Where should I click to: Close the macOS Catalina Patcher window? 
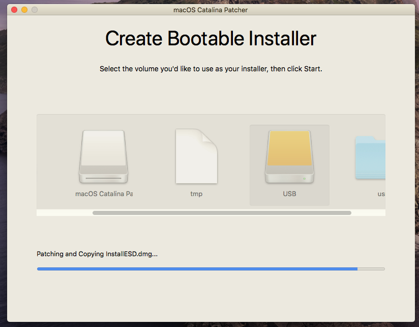(x=14, y=10)
